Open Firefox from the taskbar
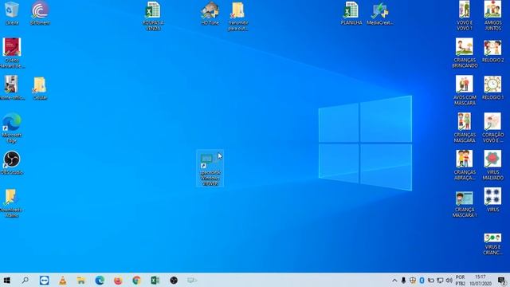This screenshot has width=510, height=287. [118, 280]
